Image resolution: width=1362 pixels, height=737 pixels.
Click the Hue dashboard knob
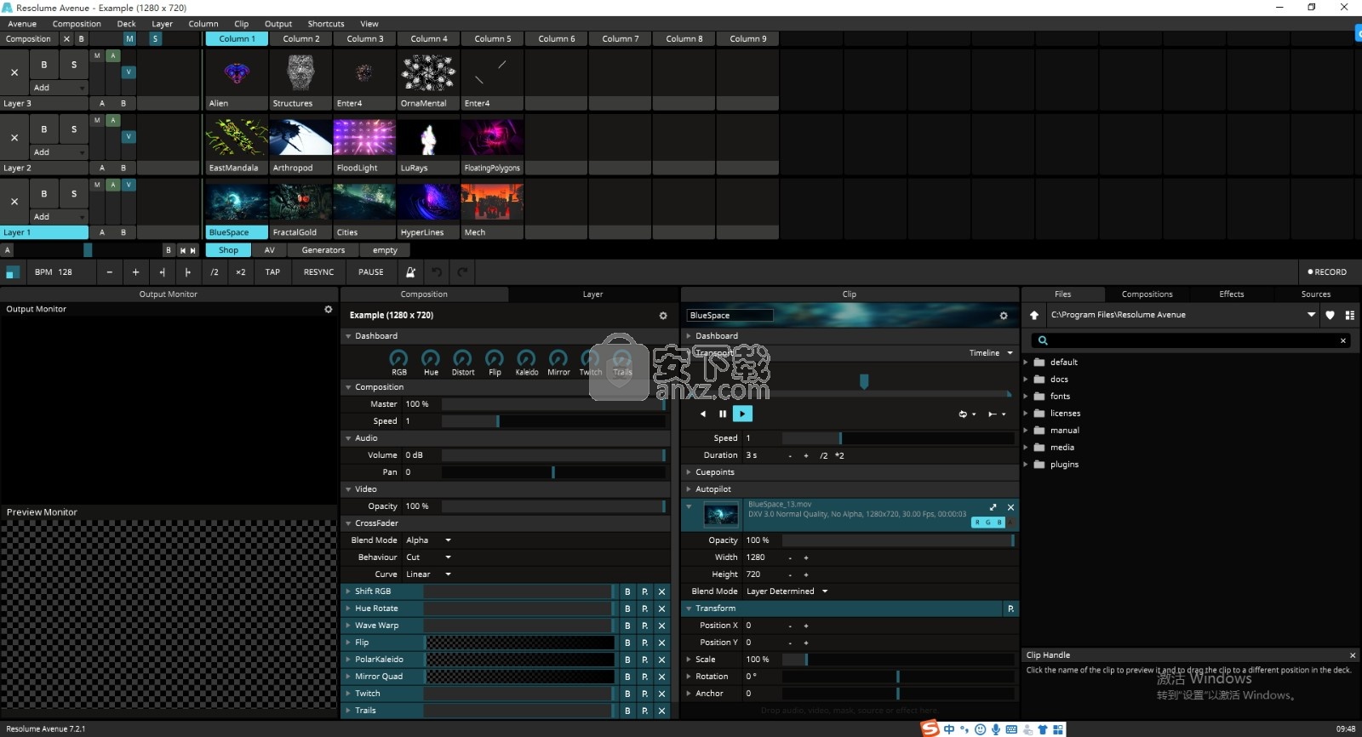431,358
